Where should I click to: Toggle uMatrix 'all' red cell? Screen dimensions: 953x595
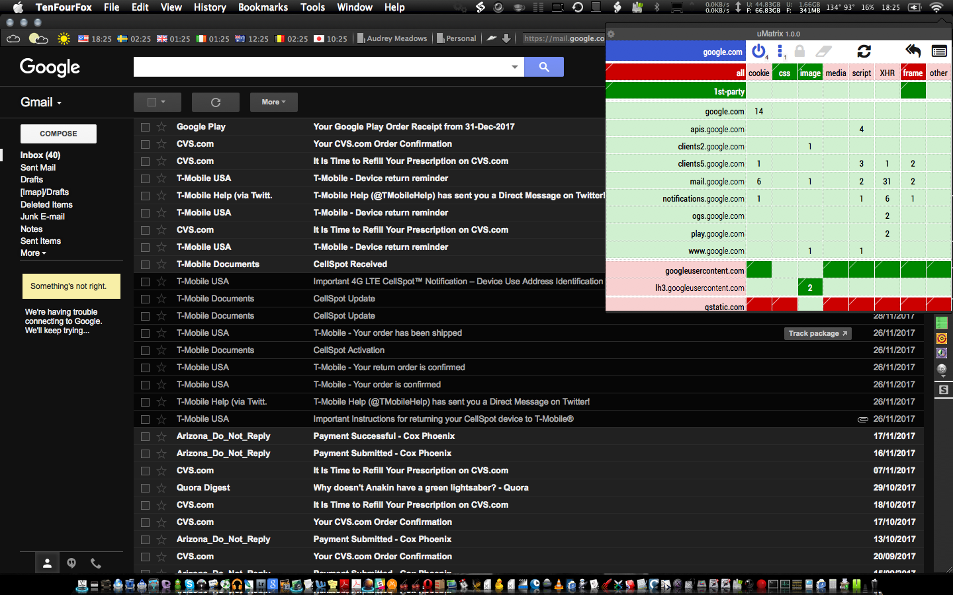tap(676, 73)
